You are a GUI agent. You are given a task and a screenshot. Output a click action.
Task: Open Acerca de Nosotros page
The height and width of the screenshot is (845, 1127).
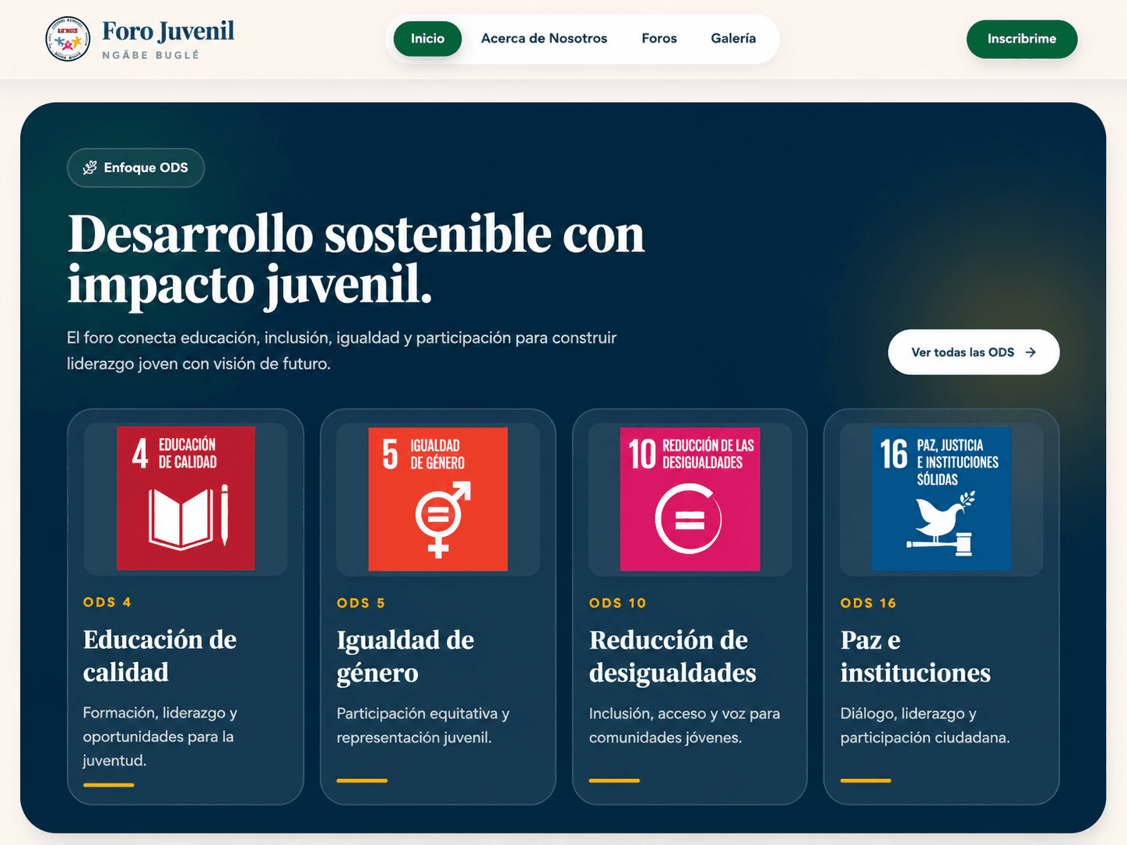click(544, 39)
